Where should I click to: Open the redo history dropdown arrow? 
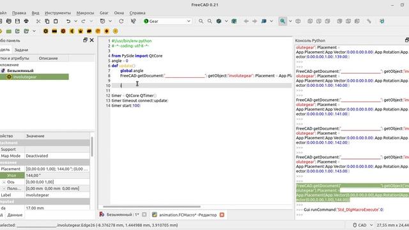coord(91,21)
